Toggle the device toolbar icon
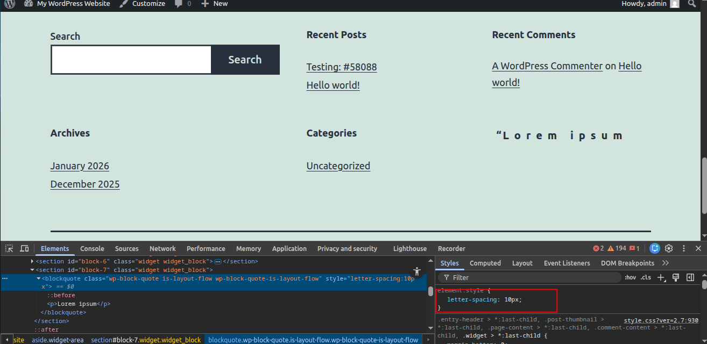707x344 pixels. pos(24,248)
